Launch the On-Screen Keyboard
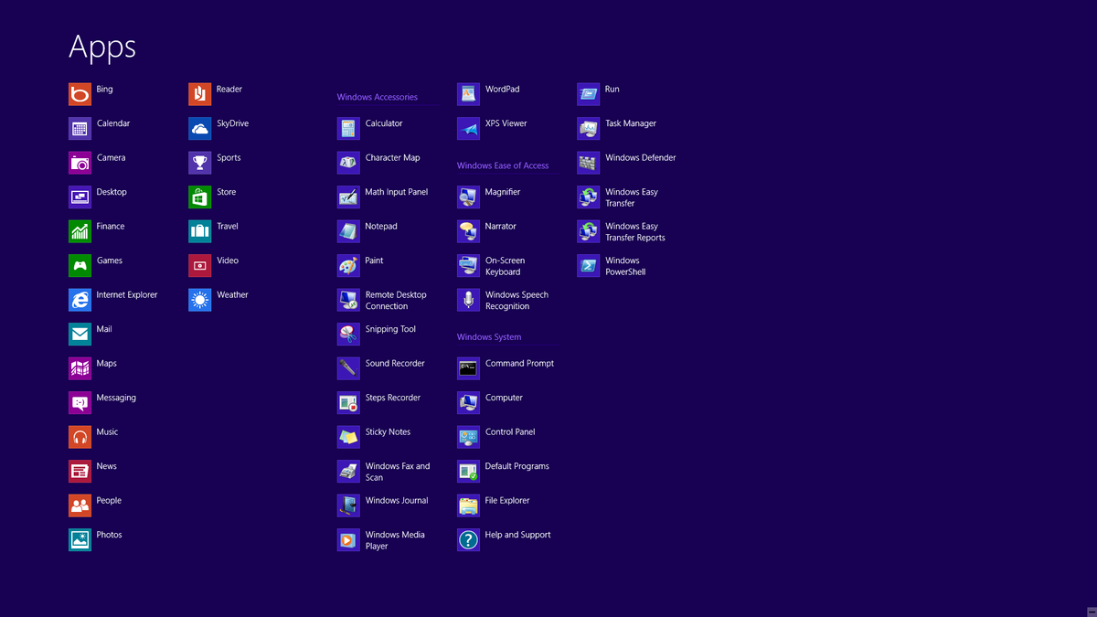This screenshot has height=617, width=1097. click(x=505, y=265)
